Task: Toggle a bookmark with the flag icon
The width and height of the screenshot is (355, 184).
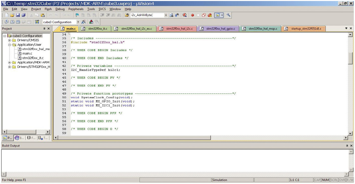Action: tap(77, 15)
